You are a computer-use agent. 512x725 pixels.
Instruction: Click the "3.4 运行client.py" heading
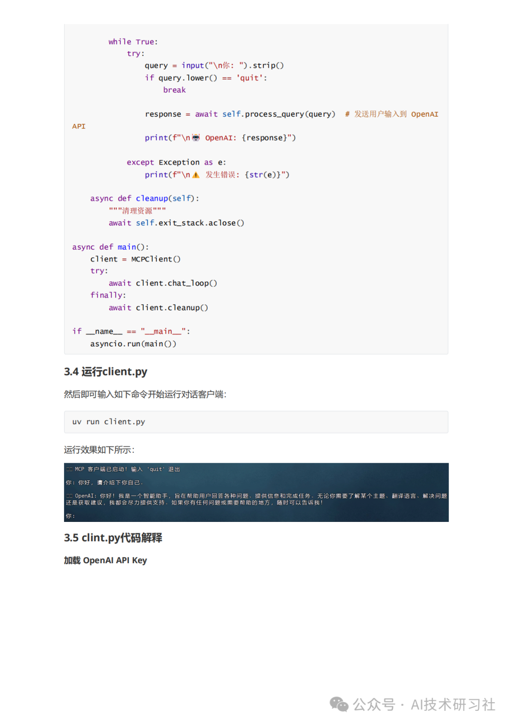106,372
